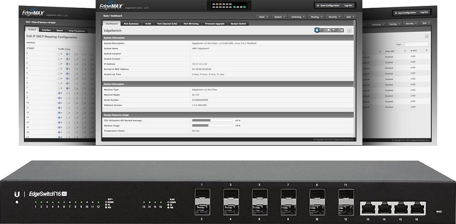Sort the IP MTU column
The width and height of the screenshot is (456, 224).
click(426, 50)
